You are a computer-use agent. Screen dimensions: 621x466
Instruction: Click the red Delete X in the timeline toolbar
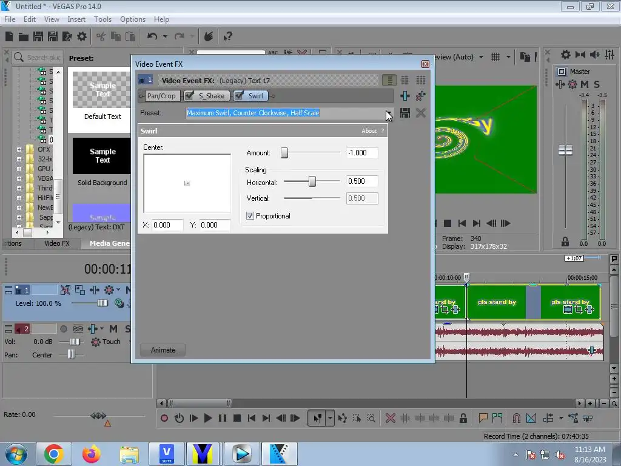390,418
